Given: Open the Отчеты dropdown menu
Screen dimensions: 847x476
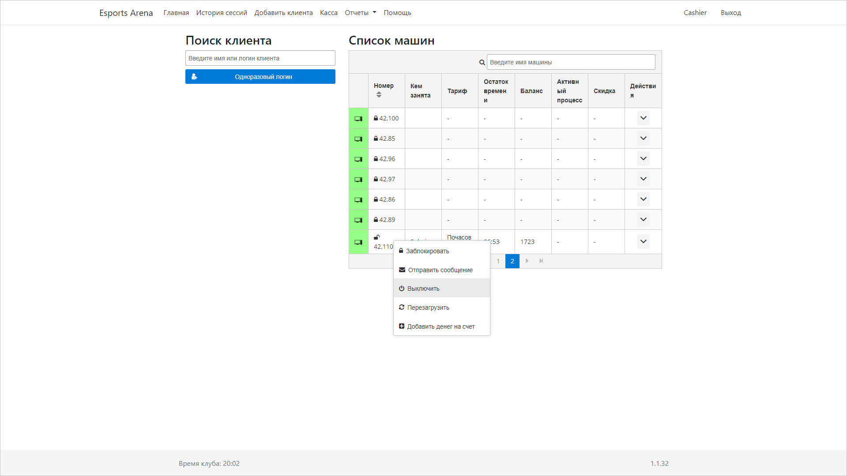Looking at the screenshot, I should coord(360,13).
